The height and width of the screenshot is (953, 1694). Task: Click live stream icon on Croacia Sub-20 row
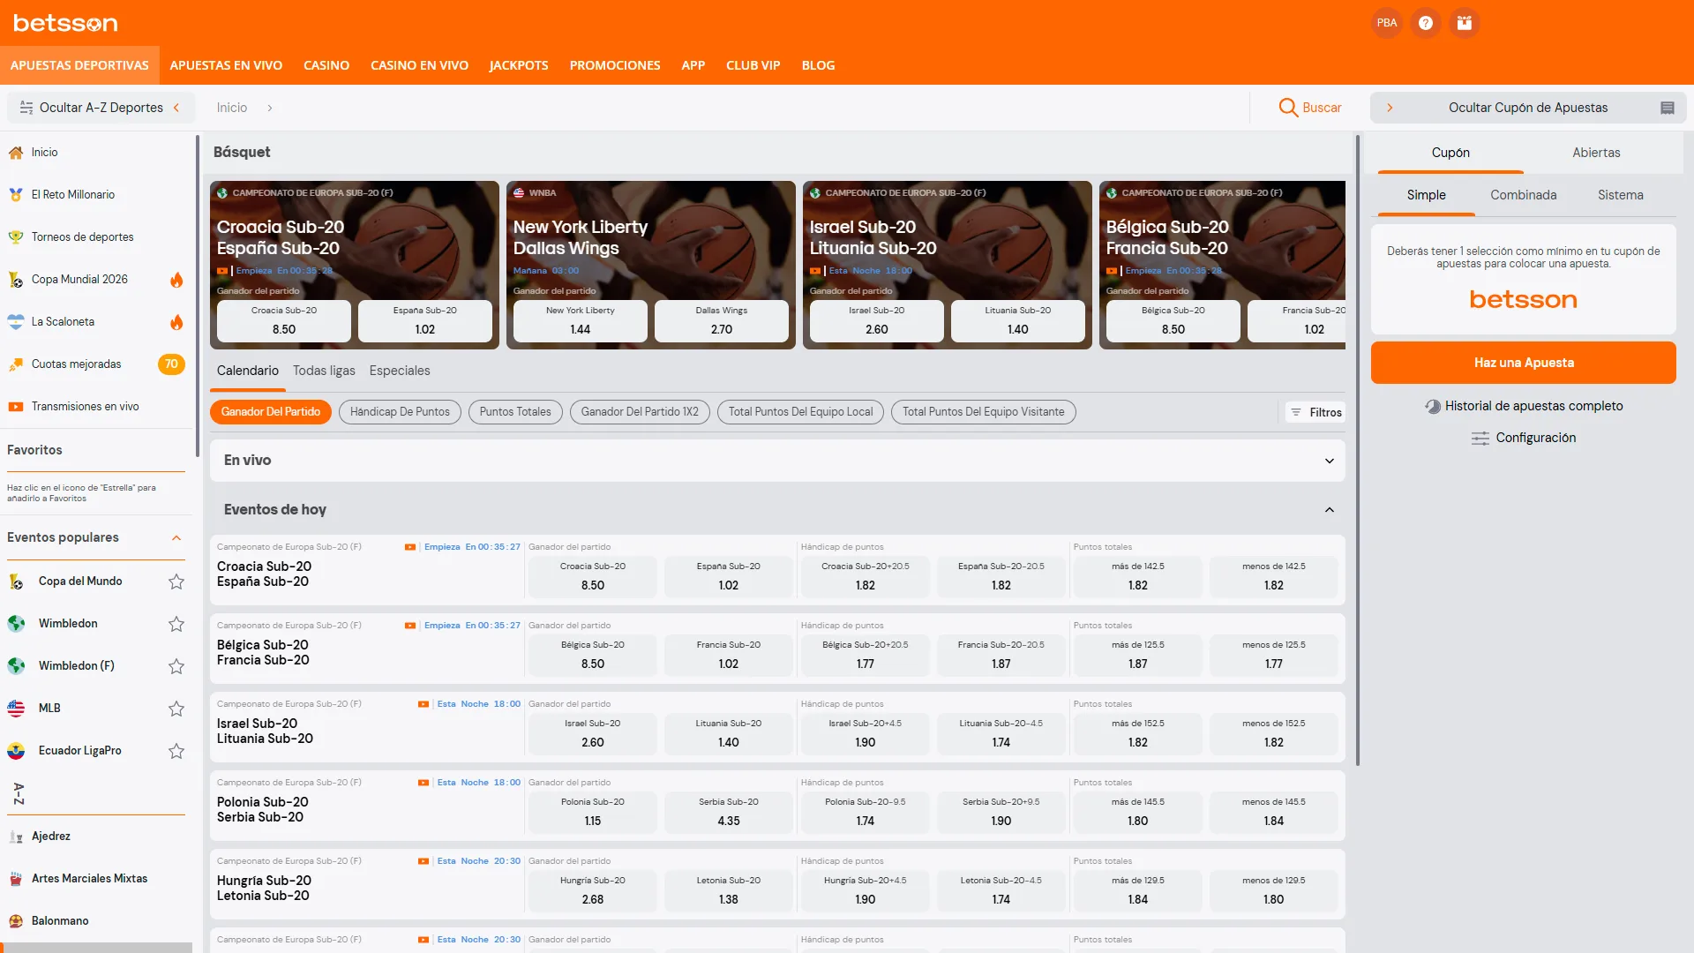point(410,547)
